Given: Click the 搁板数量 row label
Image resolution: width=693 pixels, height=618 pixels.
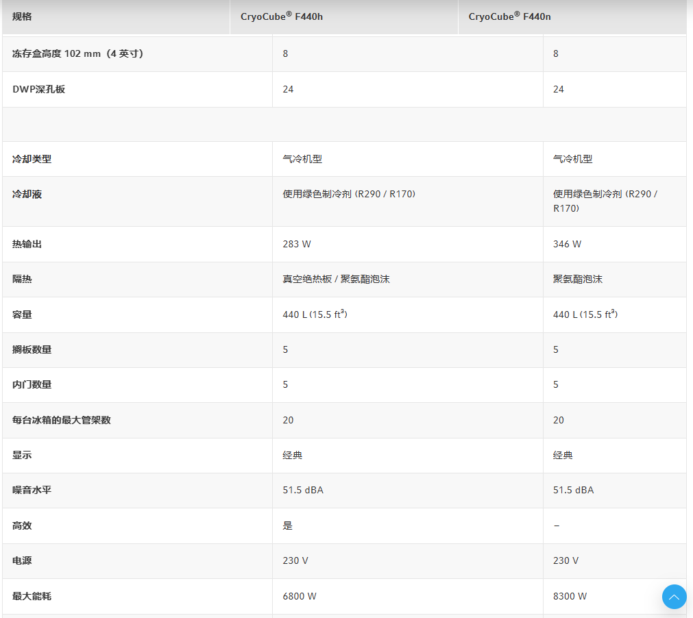Looking at the screenshot, I should [x=32, y=349].
